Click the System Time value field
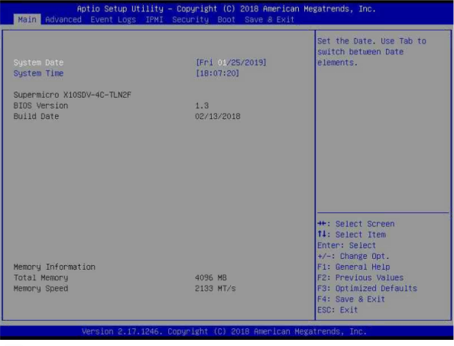The height and width of the screenshot is (346, 454). pos(217,73)
